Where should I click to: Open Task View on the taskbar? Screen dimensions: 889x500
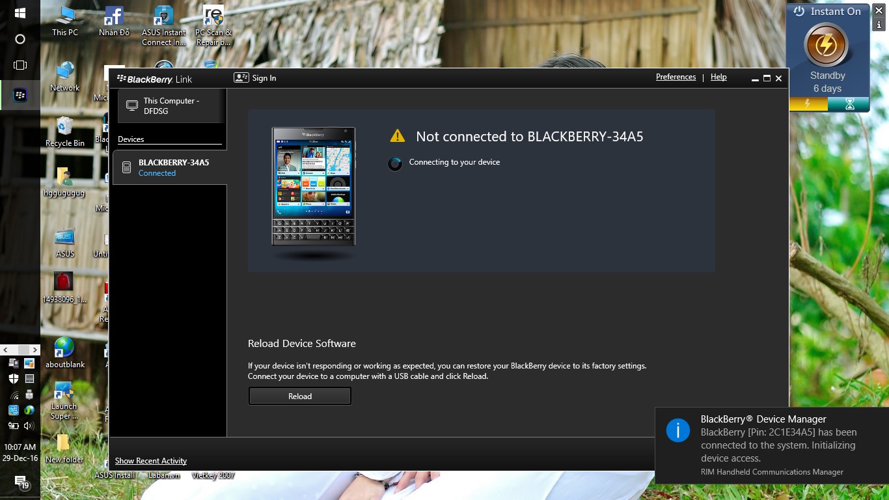coord(20,65)
